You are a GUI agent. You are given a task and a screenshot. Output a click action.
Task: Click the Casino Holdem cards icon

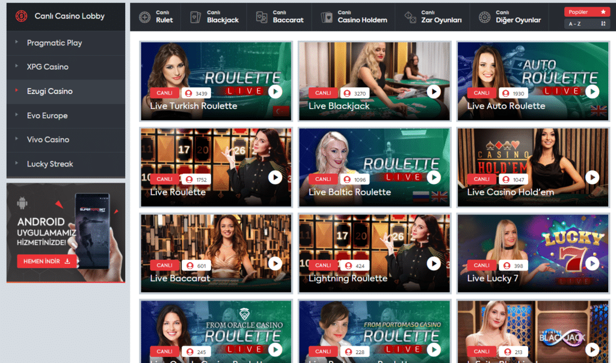coord(327,17)
